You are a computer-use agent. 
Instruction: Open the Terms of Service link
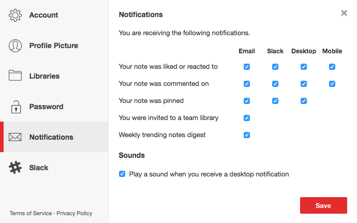coord(31,213)
